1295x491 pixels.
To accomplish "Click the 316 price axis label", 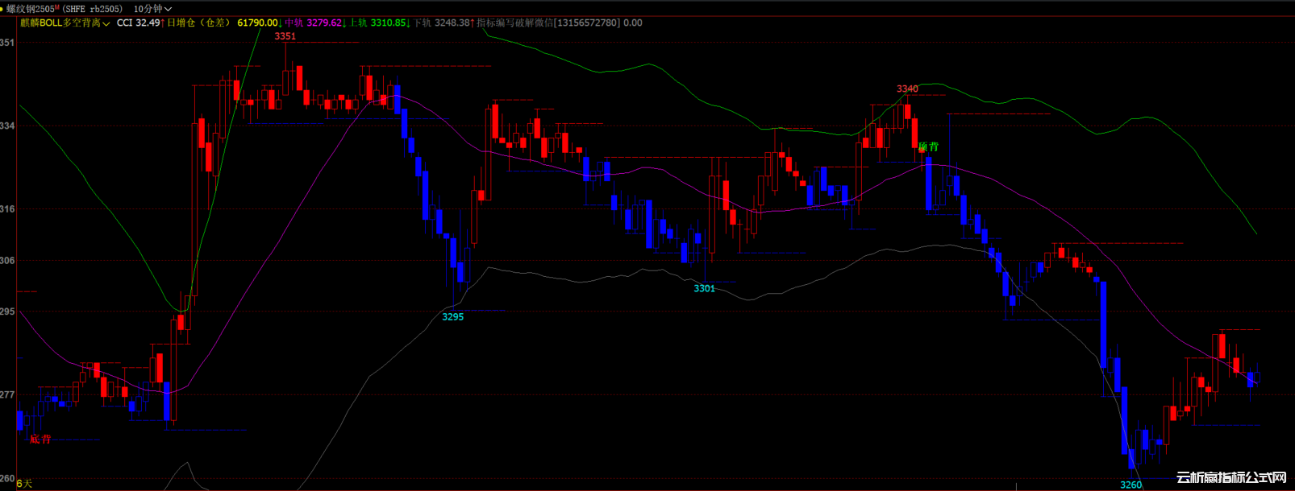I will (x=7, y=208).
